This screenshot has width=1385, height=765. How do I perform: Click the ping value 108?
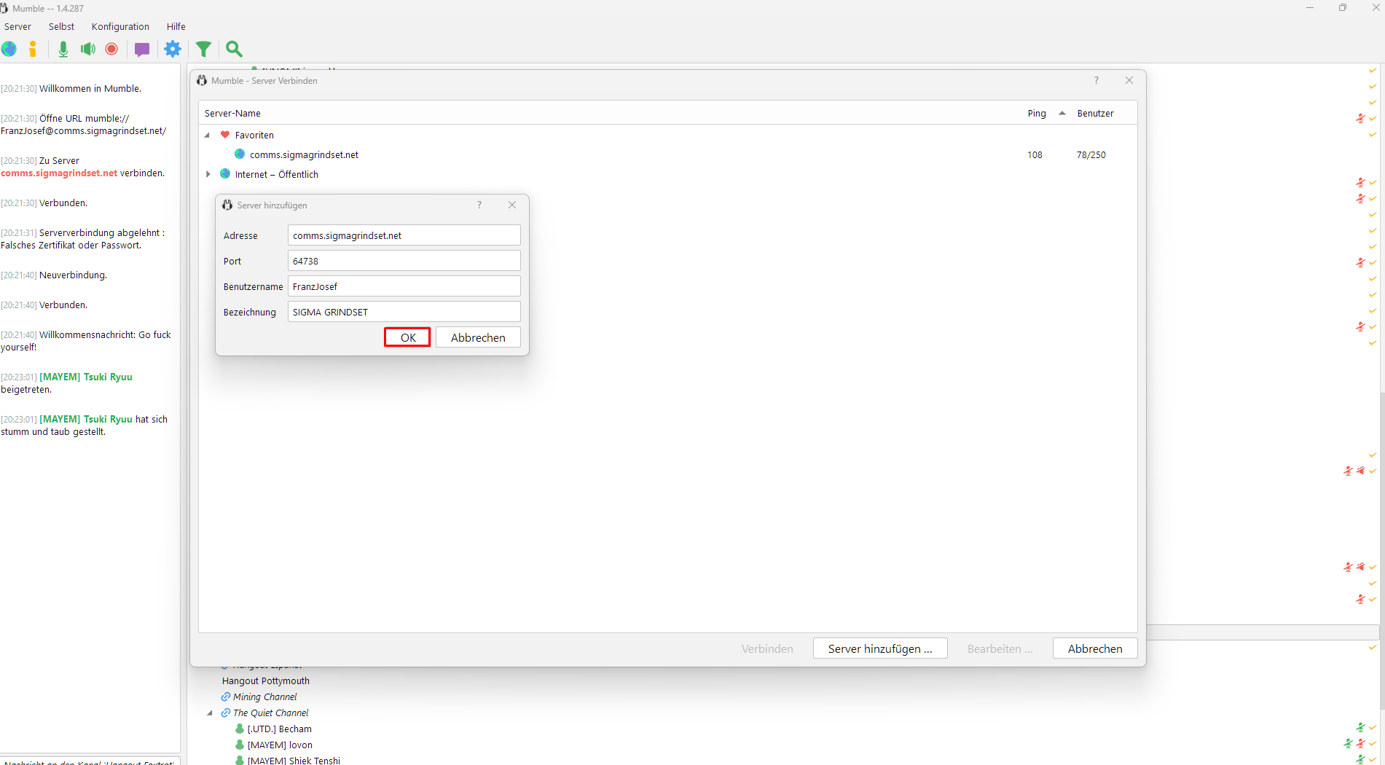(x=1035, y=155)
